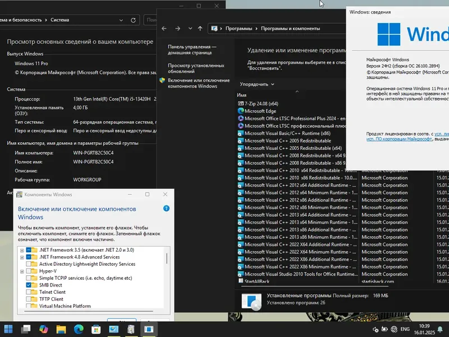Open ПО корпорации Майкрософт license link
The image size is (449, 337).
pyautogui.click(x=399, y=139)
